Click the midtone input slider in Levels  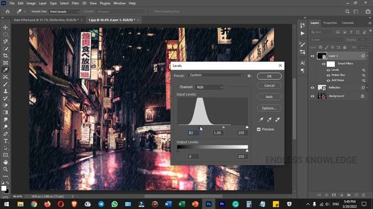223,127
